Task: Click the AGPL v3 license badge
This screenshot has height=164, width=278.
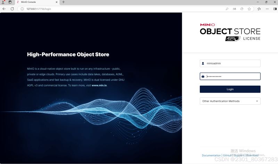Action: [x=233, y=38]
